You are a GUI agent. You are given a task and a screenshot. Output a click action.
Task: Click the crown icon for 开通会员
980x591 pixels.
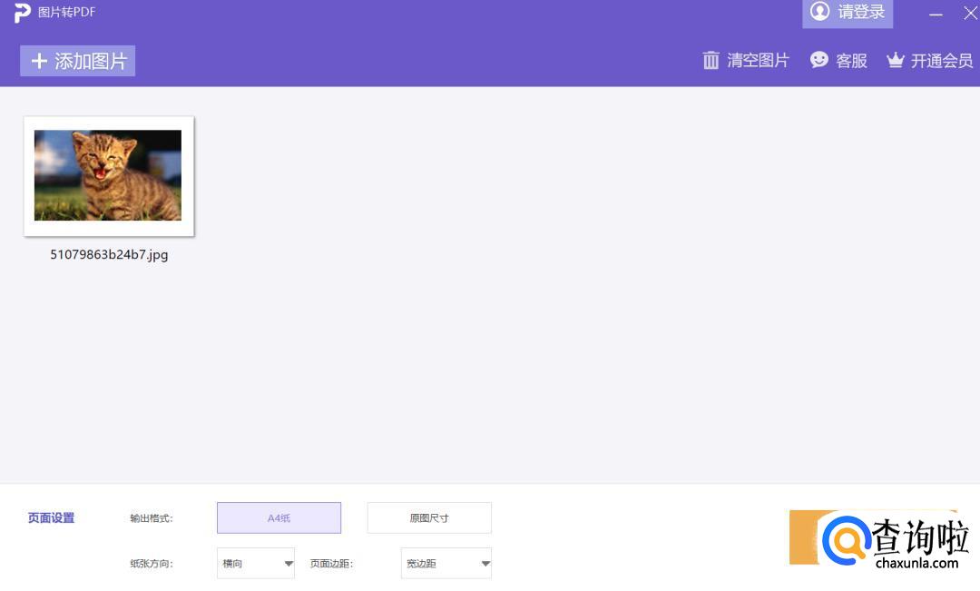(895, 60)
